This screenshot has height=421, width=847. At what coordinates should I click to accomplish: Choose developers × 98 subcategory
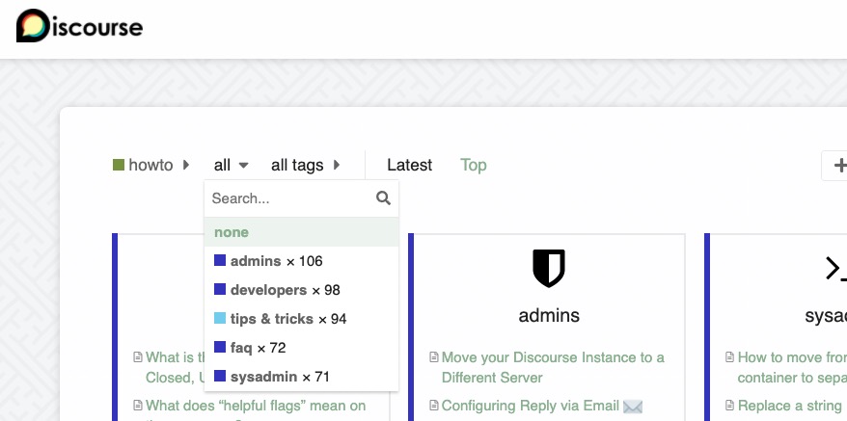tap(301, 290)
